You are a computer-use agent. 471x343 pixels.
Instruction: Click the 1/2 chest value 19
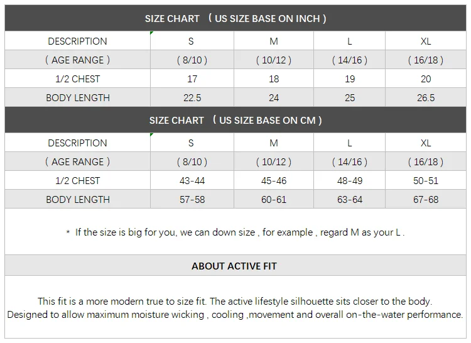[350, 79]
